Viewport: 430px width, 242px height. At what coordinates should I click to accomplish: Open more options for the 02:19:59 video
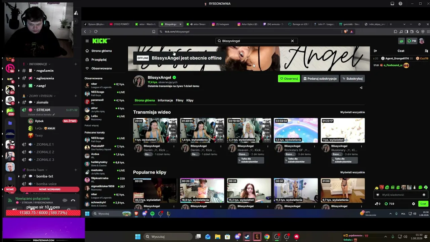pos(268,146)
